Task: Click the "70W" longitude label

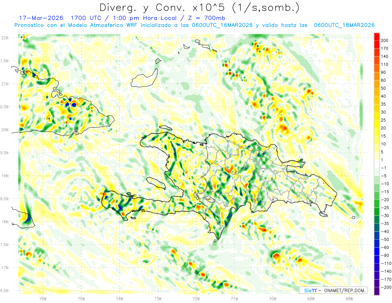Action: (273, 298)
